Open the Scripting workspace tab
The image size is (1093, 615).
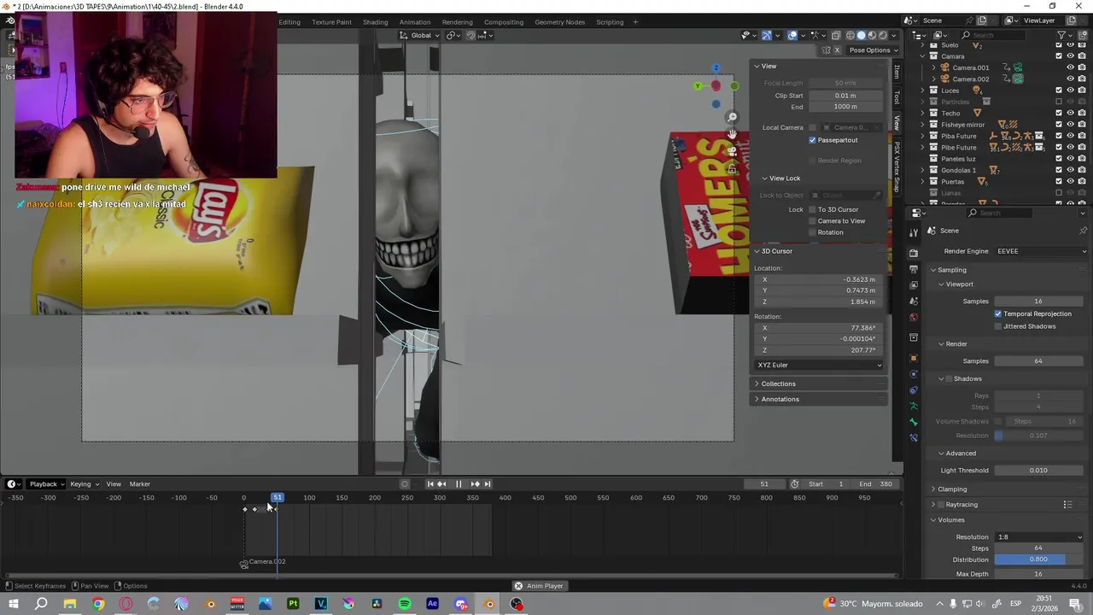pos(610,22)
